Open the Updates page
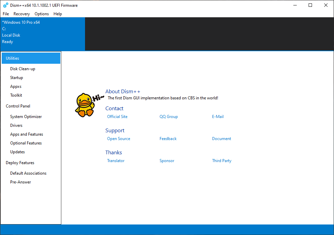Screen dimensions: 334x235 pyautogui.click(x=18, y=152)
